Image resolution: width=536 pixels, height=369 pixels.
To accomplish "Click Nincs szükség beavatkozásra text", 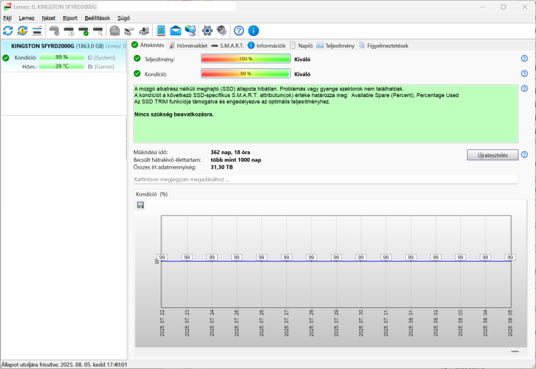I will point(174,115).
